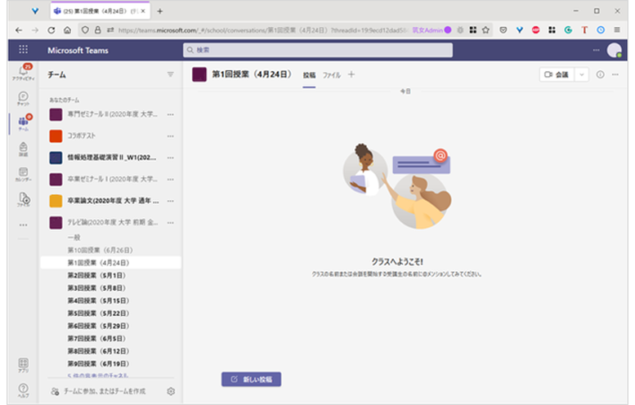Open the Files icon in sidebar
635x405 pixels.
[x=24, y=199]
